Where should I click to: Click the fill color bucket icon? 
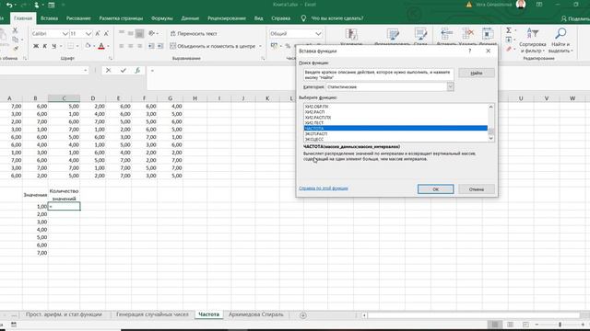click(x=88, y=46)
